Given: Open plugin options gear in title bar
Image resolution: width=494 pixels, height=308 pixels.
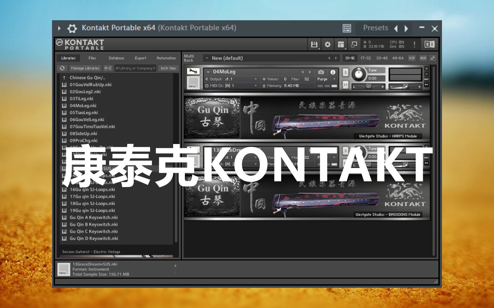Looking at the screenshot, I should [x=72, y=28].
